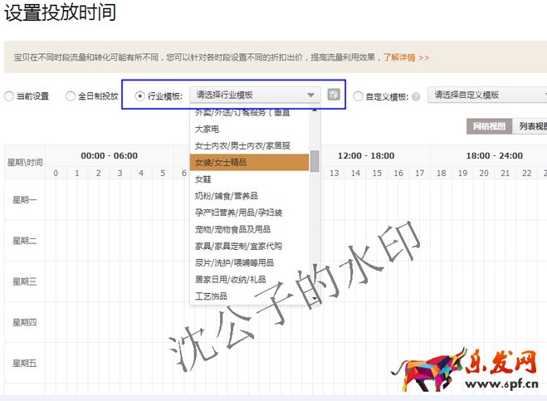Click the dropdown list scrollbar thumb
This screenshot has width=547, height=401.
click(x=315, y=161)
